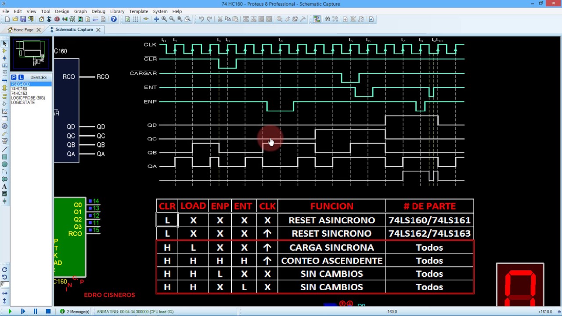Select the 2D Graphics Text tool
The width and height of the screenshot is (562, 316).
tap(4, 187)
